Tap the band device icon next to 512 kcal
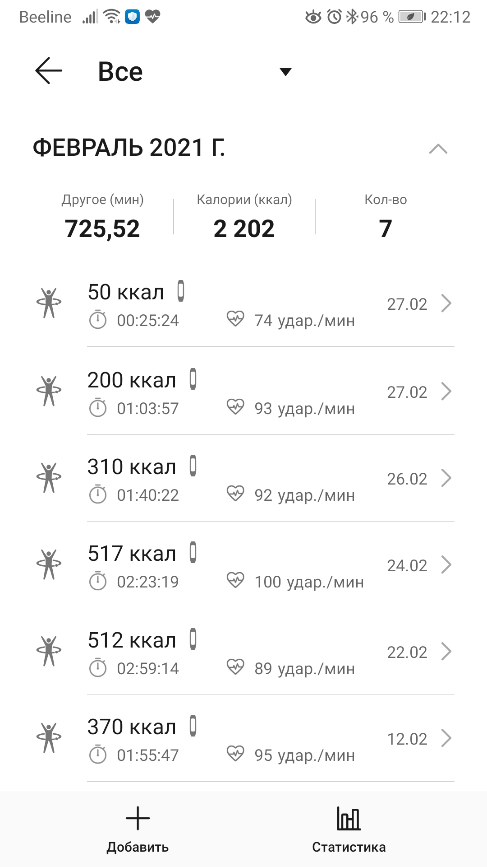Image resolution: width=487 pixels, height=867 pixels. click(193, 639)
